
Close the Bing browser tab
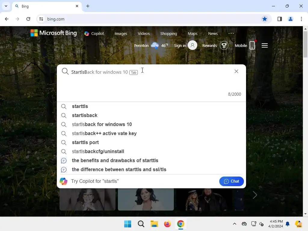point(77,6)
